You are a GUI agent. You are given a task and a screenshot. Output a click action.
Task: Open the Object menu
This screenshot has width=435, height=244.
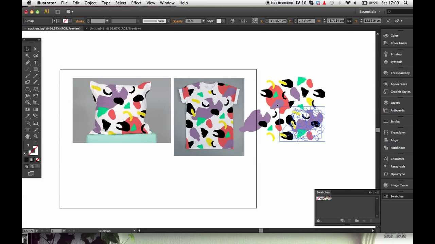(90, 3)
